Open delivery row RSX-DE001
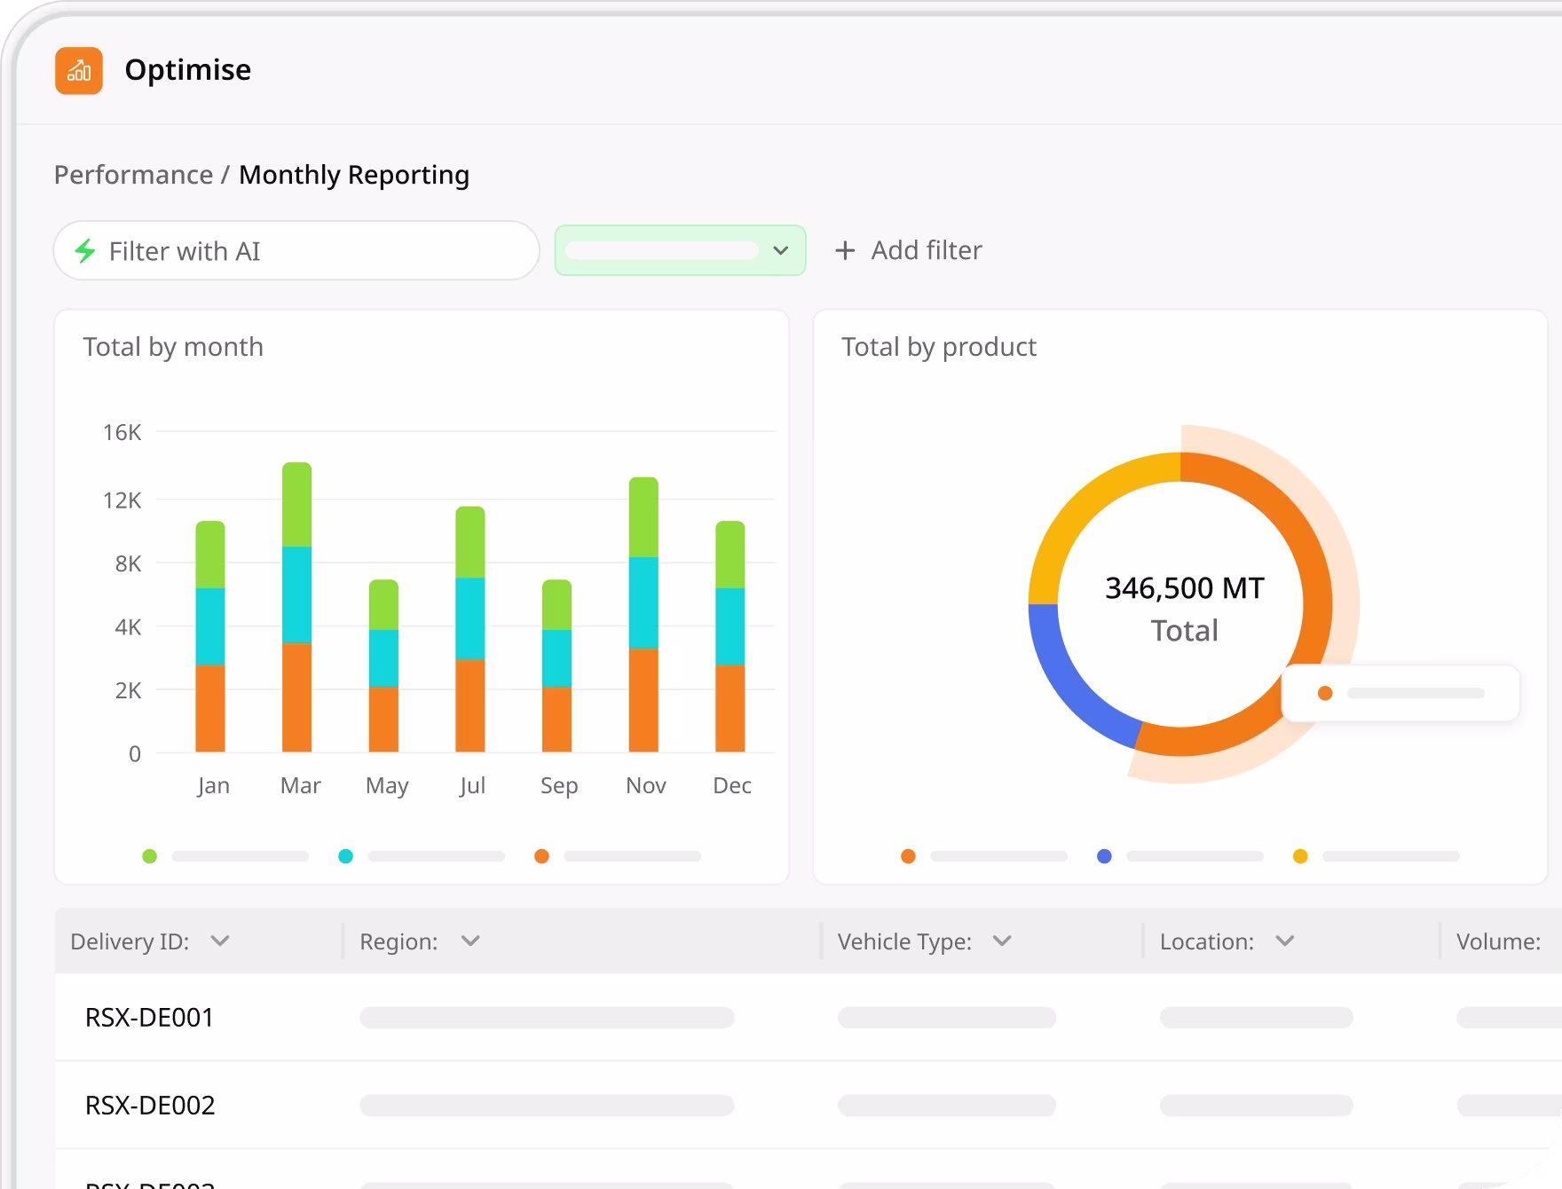The image size is (1562, 1189). click(x=150, y=1017)
